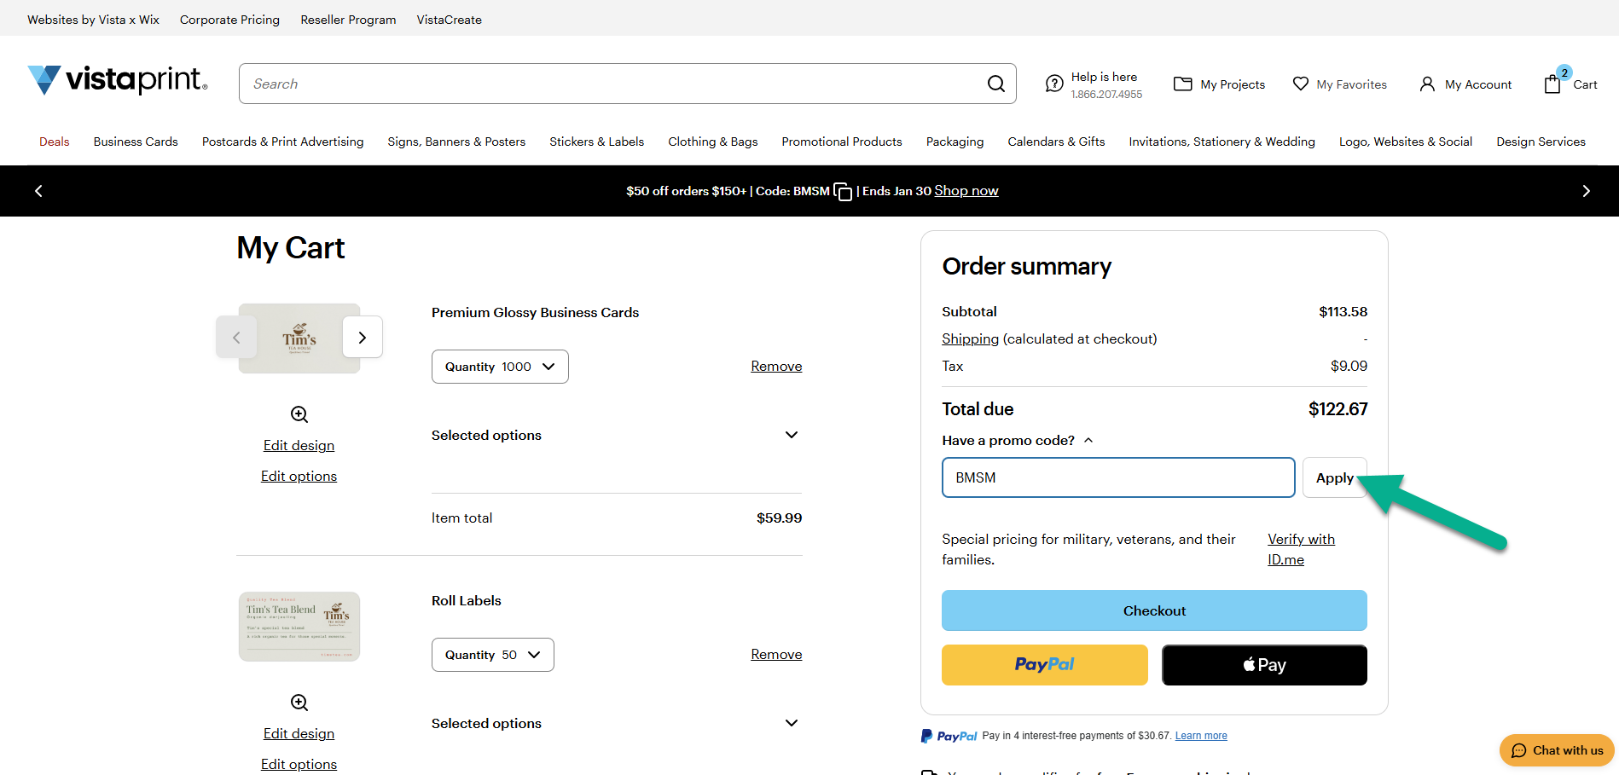Open Help is here support
Image resolution: width=1619 pixels, height=775 pixels.
click(1094, 84)
